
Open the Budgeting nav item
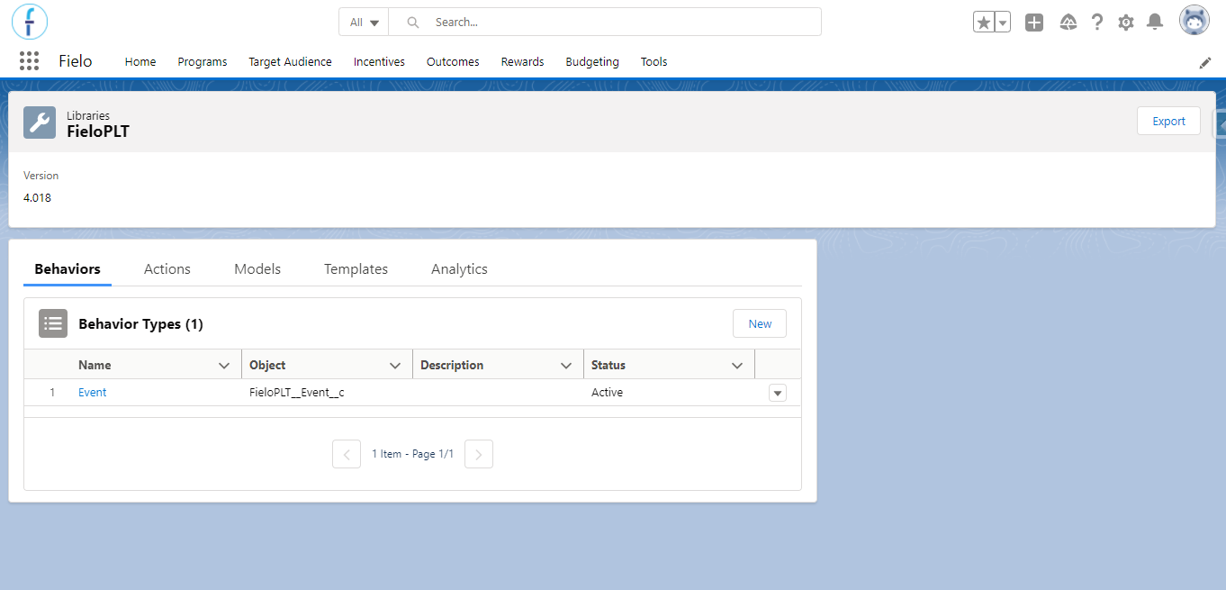coord(592,62)
